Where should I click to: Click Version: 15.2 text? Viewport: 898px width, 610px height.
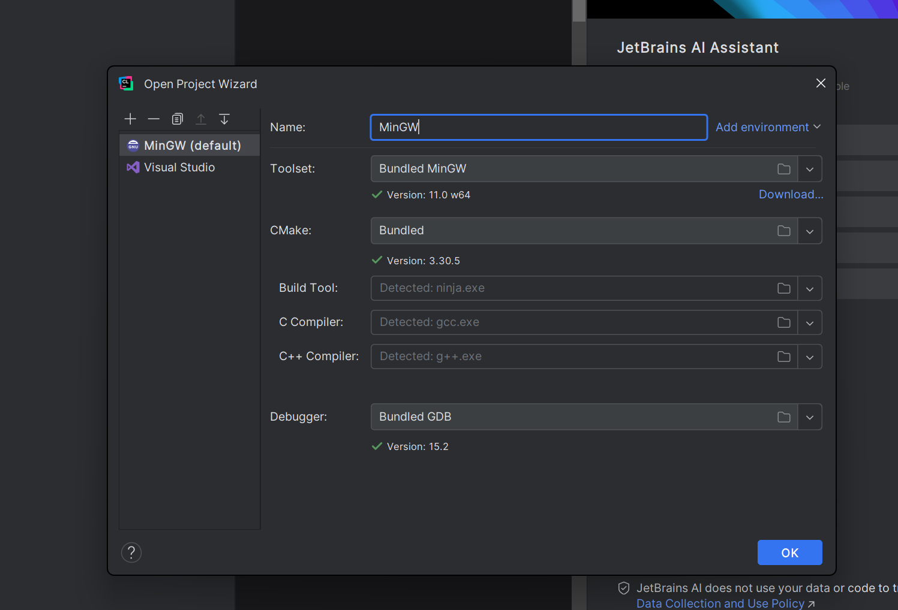tap(418, 446)
